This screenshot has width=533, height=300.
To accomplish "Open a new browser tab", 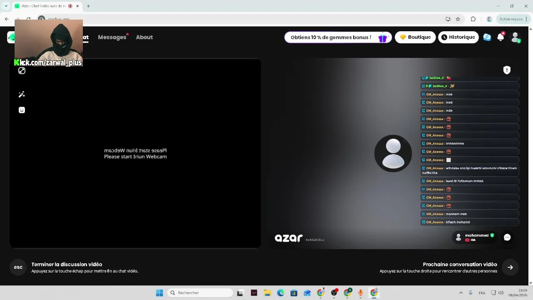I will pos(88,6).
